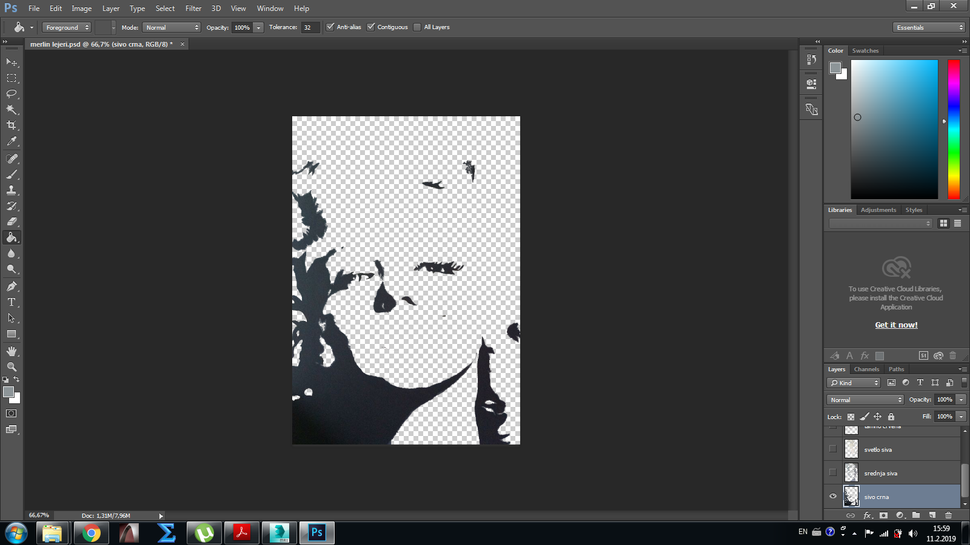This screenshot has height=545, width=970.
Task: Lock transparent pixels on layer
Action: point(851,417)
